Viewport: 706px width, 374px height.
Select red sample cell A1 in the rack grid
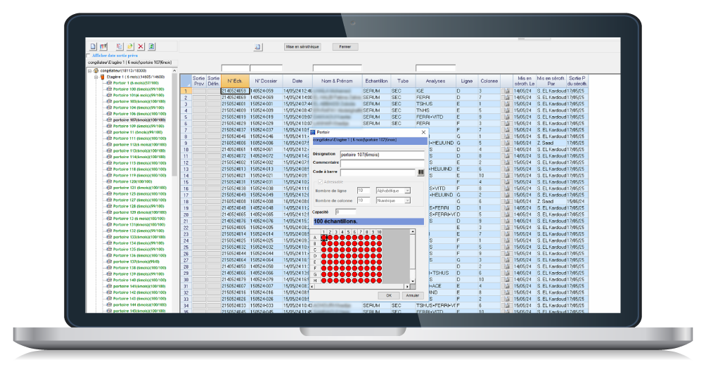325,238
